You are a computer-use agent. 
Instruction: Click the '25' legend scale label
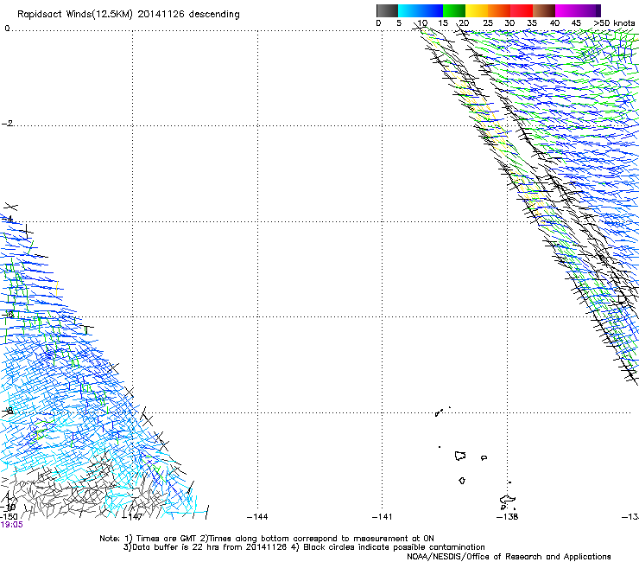click(x=488, y=23)
